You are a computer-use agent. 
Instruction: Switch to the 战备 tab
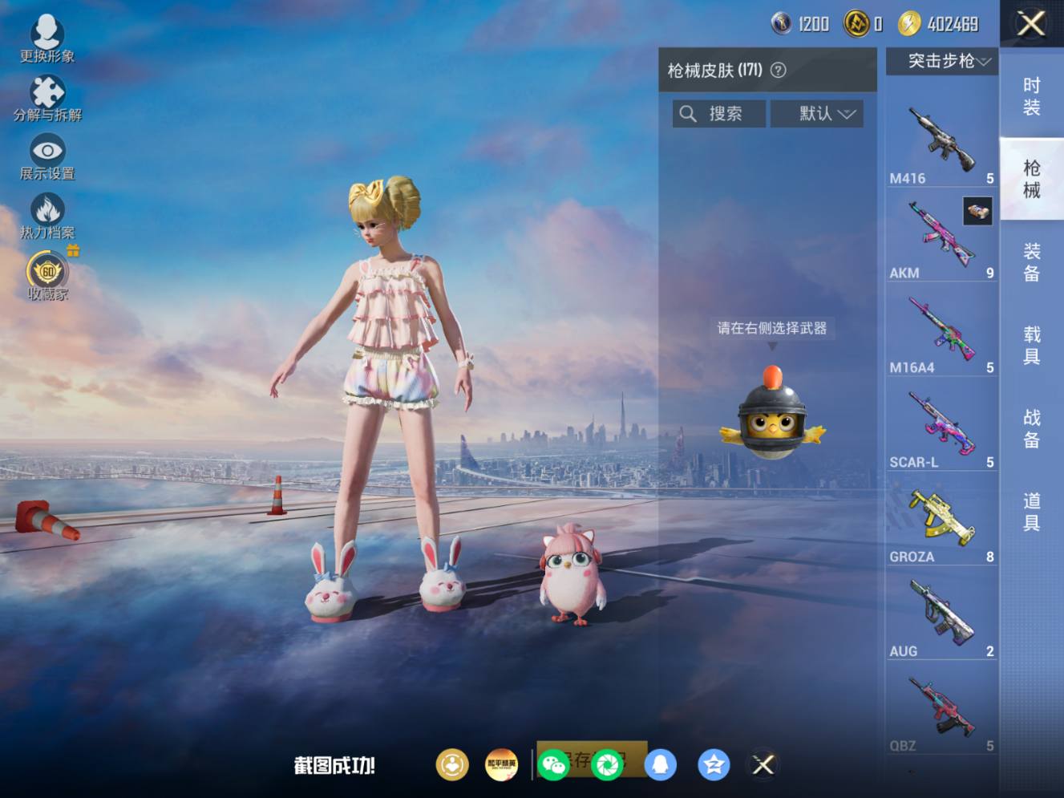coord(1031,429)
